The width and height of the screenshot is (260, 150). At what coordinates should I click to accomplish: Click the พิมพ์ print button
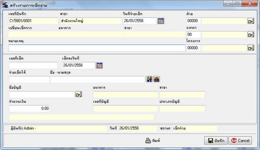[x=153, y=141]
